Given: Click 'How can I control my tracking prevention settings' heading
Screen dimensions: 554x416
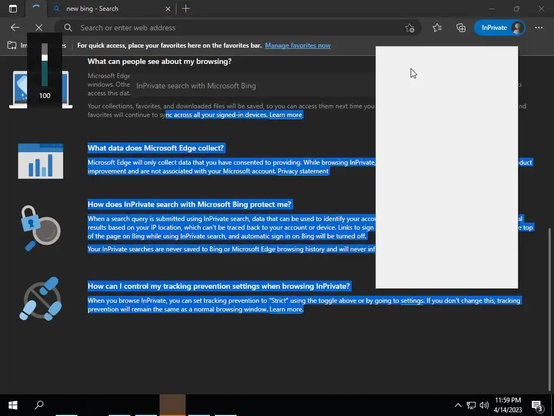Looking at the screenshot, I should coord(219,286).
